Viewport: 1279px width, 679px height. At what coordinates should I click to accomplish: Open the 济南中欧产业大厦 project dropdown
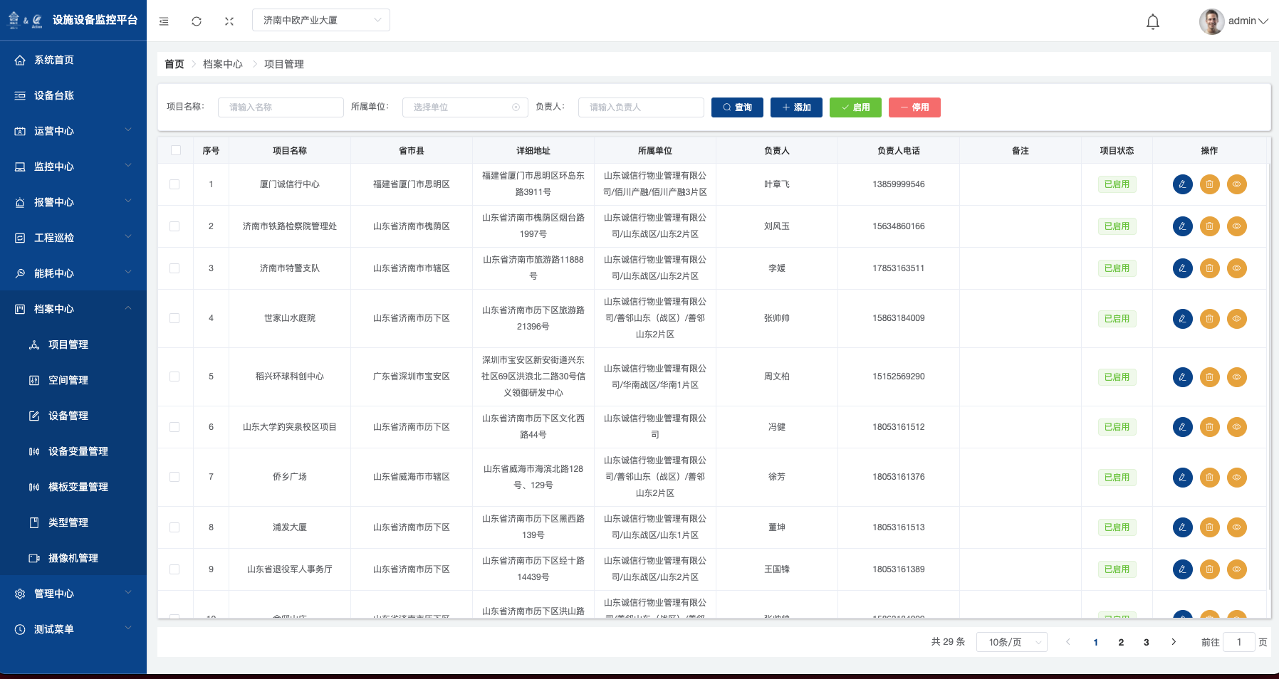320,20
